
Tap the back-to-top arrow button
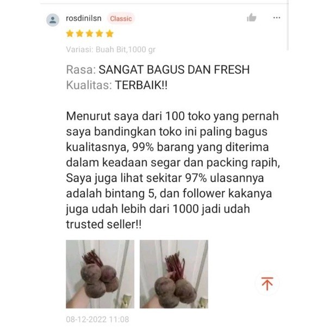click(x=267, y=283)
